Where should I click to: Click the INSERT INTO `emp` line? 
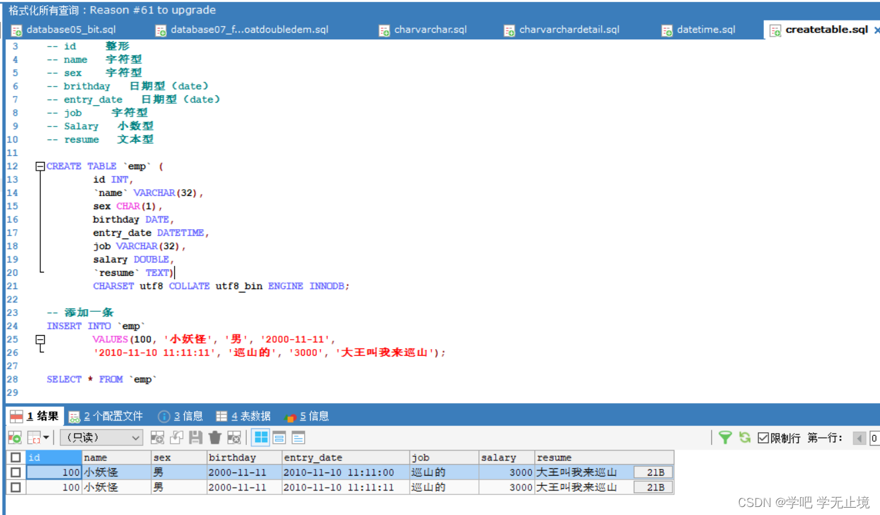[x=96, y=326]
